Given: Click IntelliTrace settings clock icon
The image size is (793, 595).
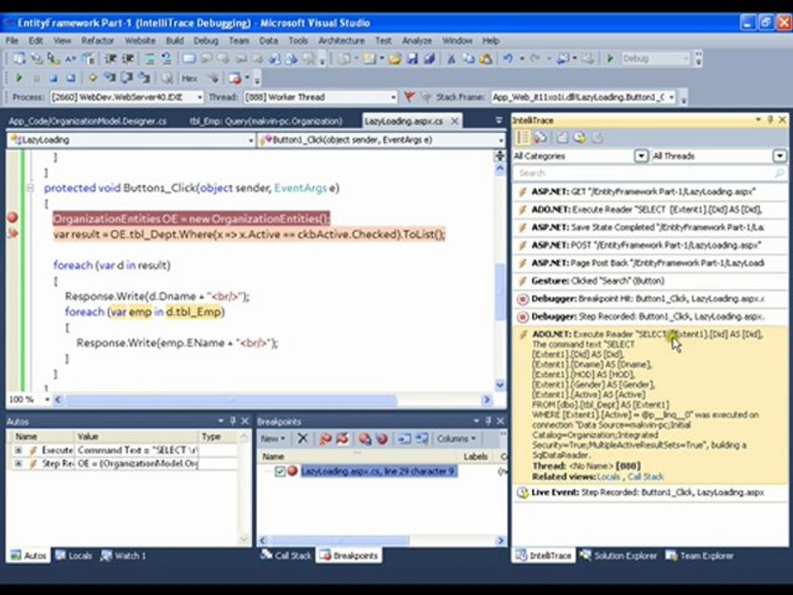Looking at the screenshot, I should click(580, 138).
